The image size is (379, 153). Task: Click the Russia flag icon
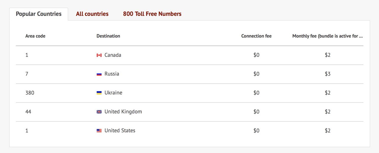(99, 74)
